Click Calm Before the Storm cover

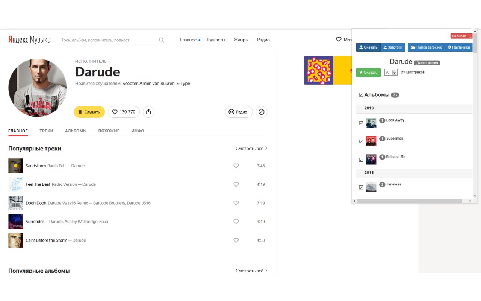click(x=15, y=240)
